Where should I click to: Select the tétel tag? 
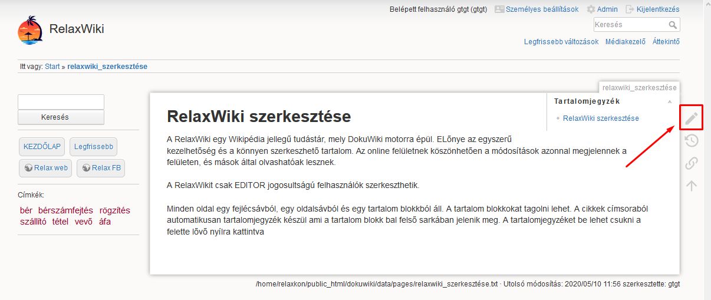tap(60, 222)
